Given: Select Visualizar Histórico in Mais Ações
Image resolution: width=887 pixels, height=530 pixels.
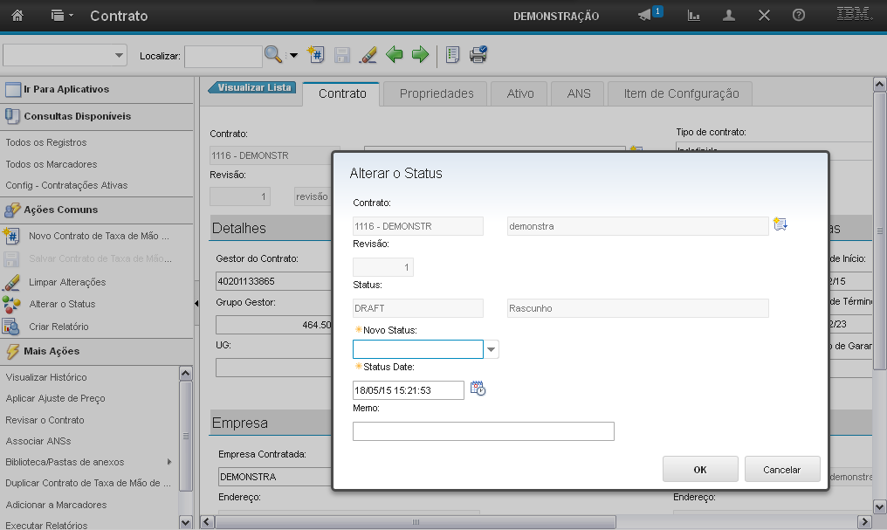Looking at the screenshot, I should click(46, 377).
